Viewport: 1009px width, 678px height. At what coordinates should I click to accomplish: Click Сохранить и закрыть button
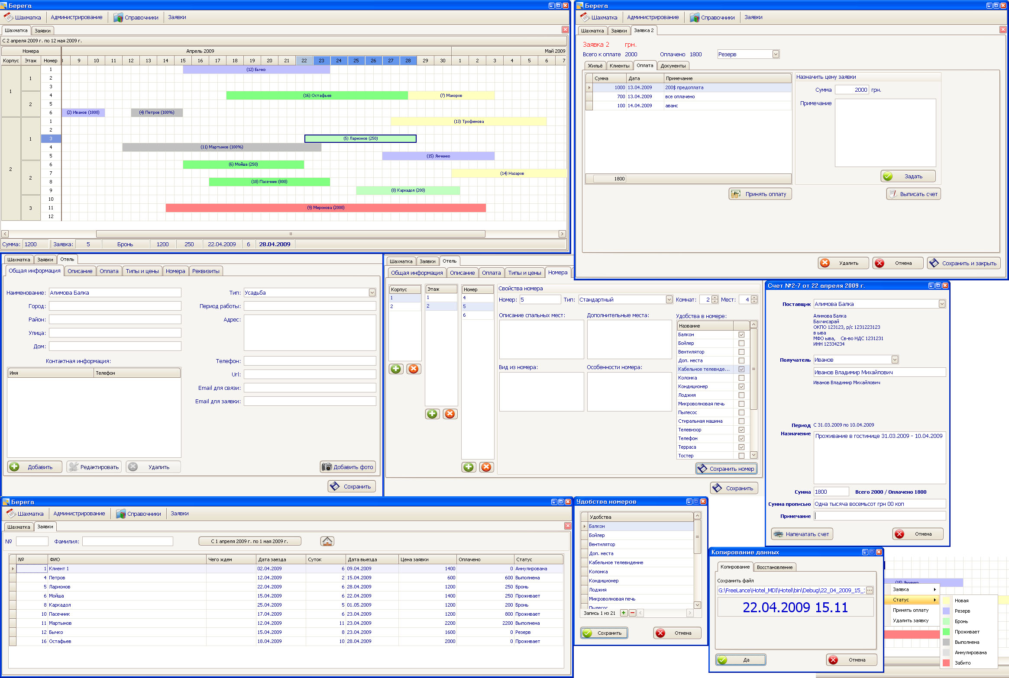(964, 263)
